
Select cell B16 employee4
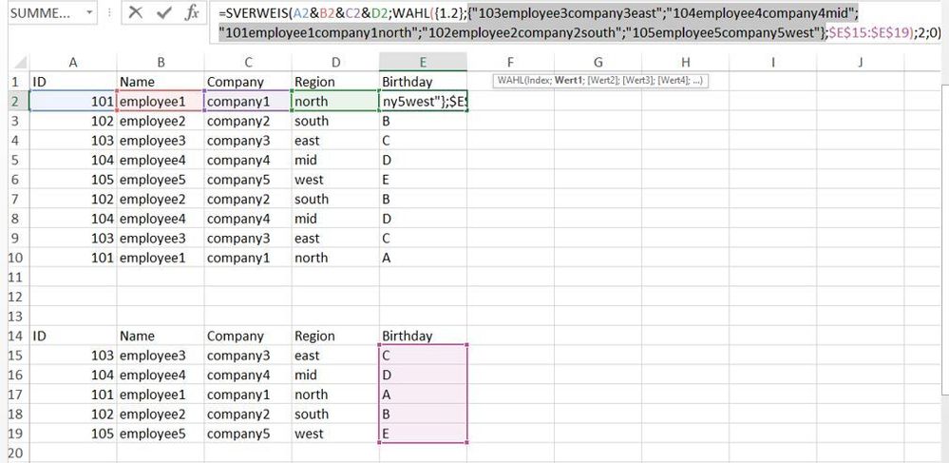coord(161,376)
